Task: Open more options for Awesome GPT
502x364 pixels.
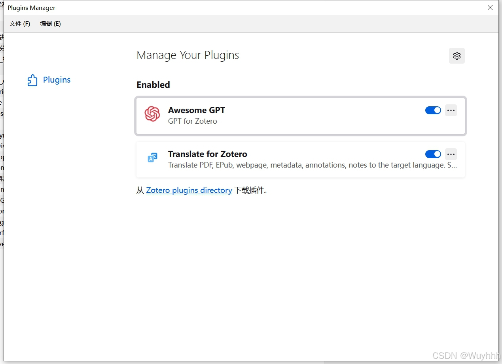Action: pyautogui.click(x=451, y=110)
